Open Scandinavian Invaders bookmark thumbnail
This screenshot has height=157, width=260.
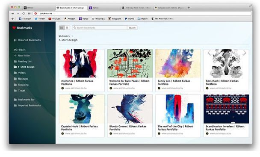(x=226, y=109)
